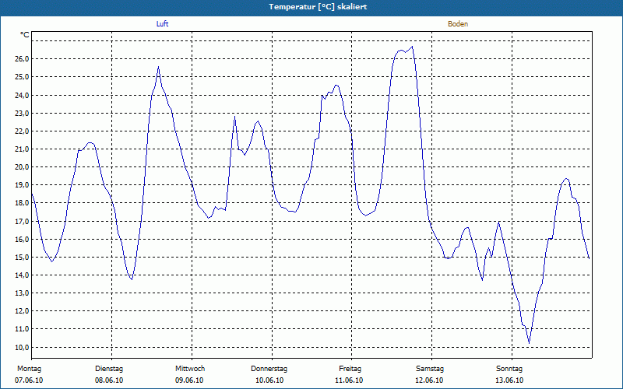Click the 24,0 axis value

22,95
